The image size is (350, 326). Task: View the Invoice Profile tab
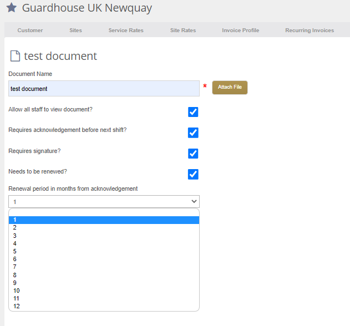[x=241, y=30]
